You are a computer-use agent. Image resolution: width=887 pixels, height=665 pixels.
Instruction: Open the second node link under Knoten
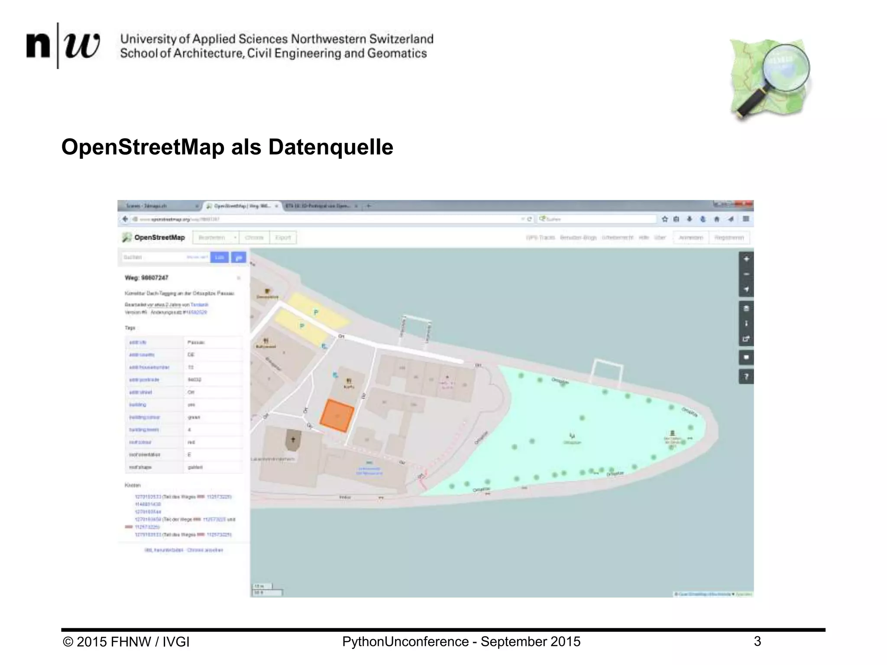tap(148, 504)
